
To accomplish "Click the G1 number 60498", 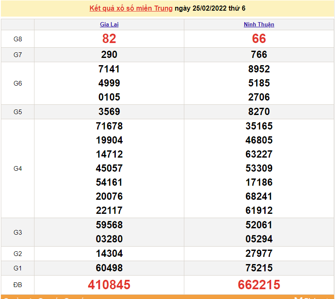I will 109,268.
